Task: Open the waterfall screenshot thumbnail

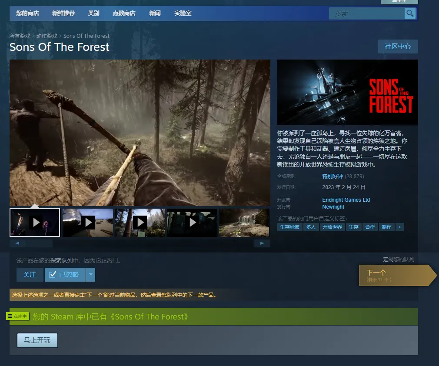Action: click(x=244, y=223)
